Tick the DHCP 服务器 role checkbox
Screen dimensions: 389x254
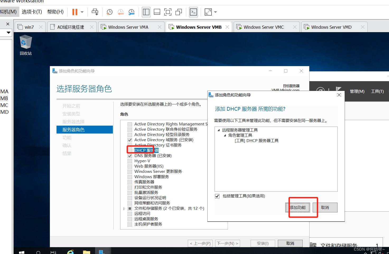[130, 150]
